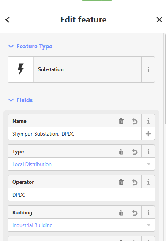This screenshot has height=241, width=166.
Task: Change the Substation feature type preset
Action: click(74, 69)
